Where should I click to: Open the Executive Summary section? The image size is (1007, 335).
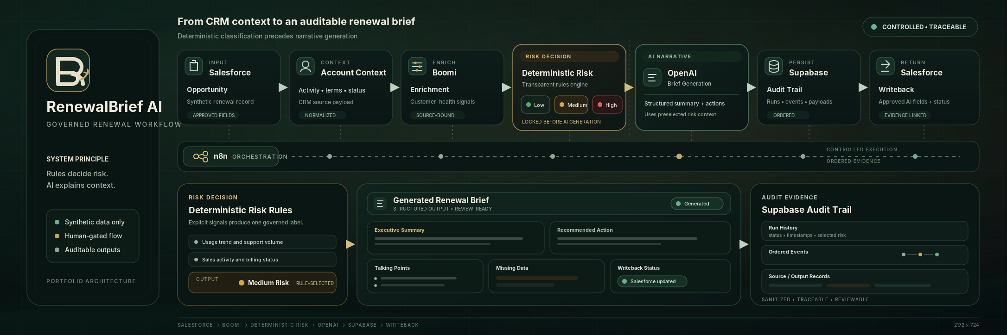456,238
